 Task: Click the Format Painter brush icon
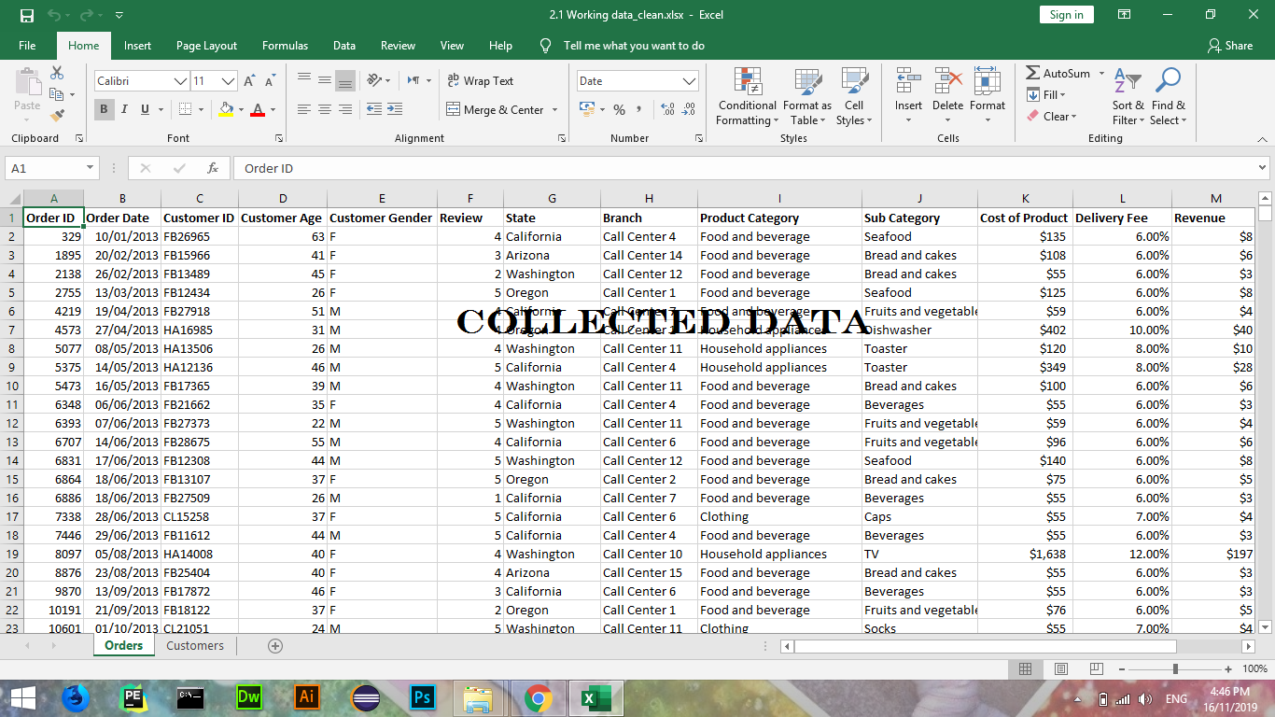(57, 116)
